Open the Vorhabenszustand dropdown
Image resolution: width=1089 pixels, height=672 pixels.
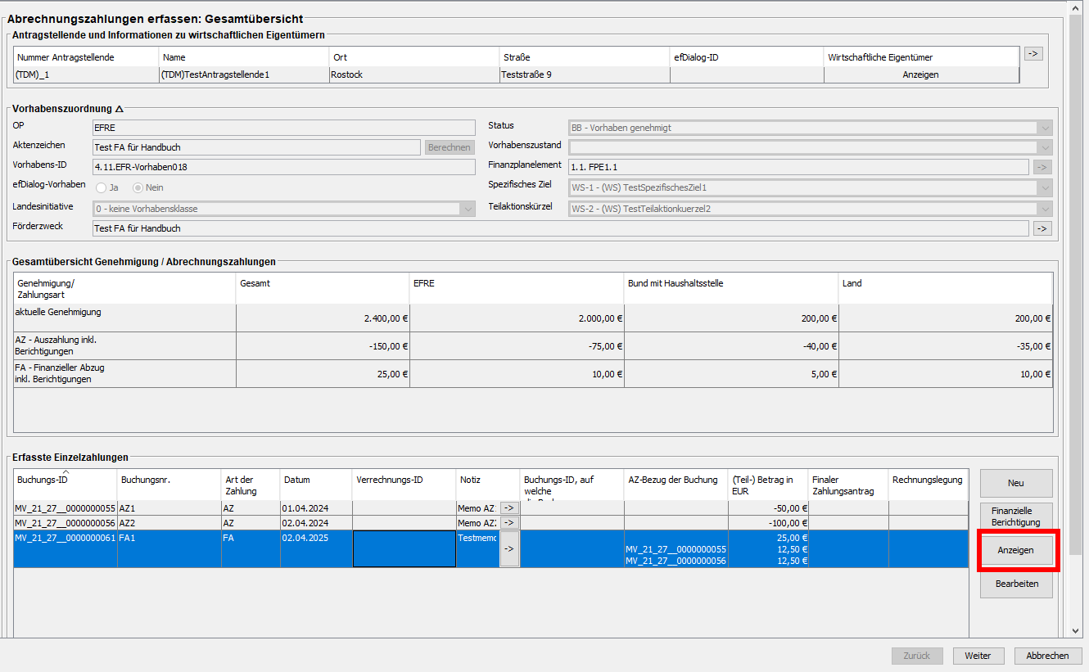pyautogui.click(x=1043, y=147)
